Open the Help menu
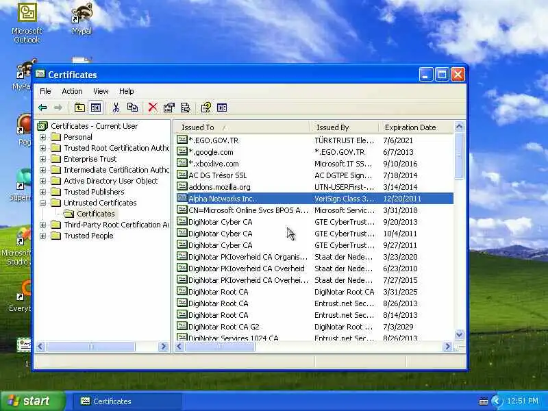The width and height of the screenshot is (548, 411). click(x=127, y=91)
